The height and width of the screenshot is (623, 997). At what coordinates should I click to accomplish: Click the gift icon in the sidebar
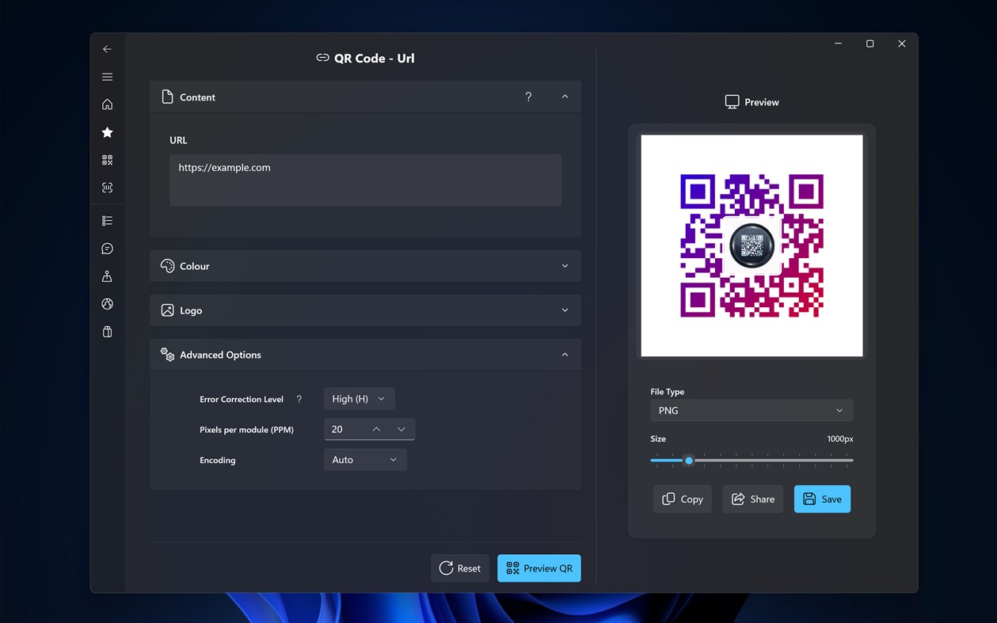point(107,331)
